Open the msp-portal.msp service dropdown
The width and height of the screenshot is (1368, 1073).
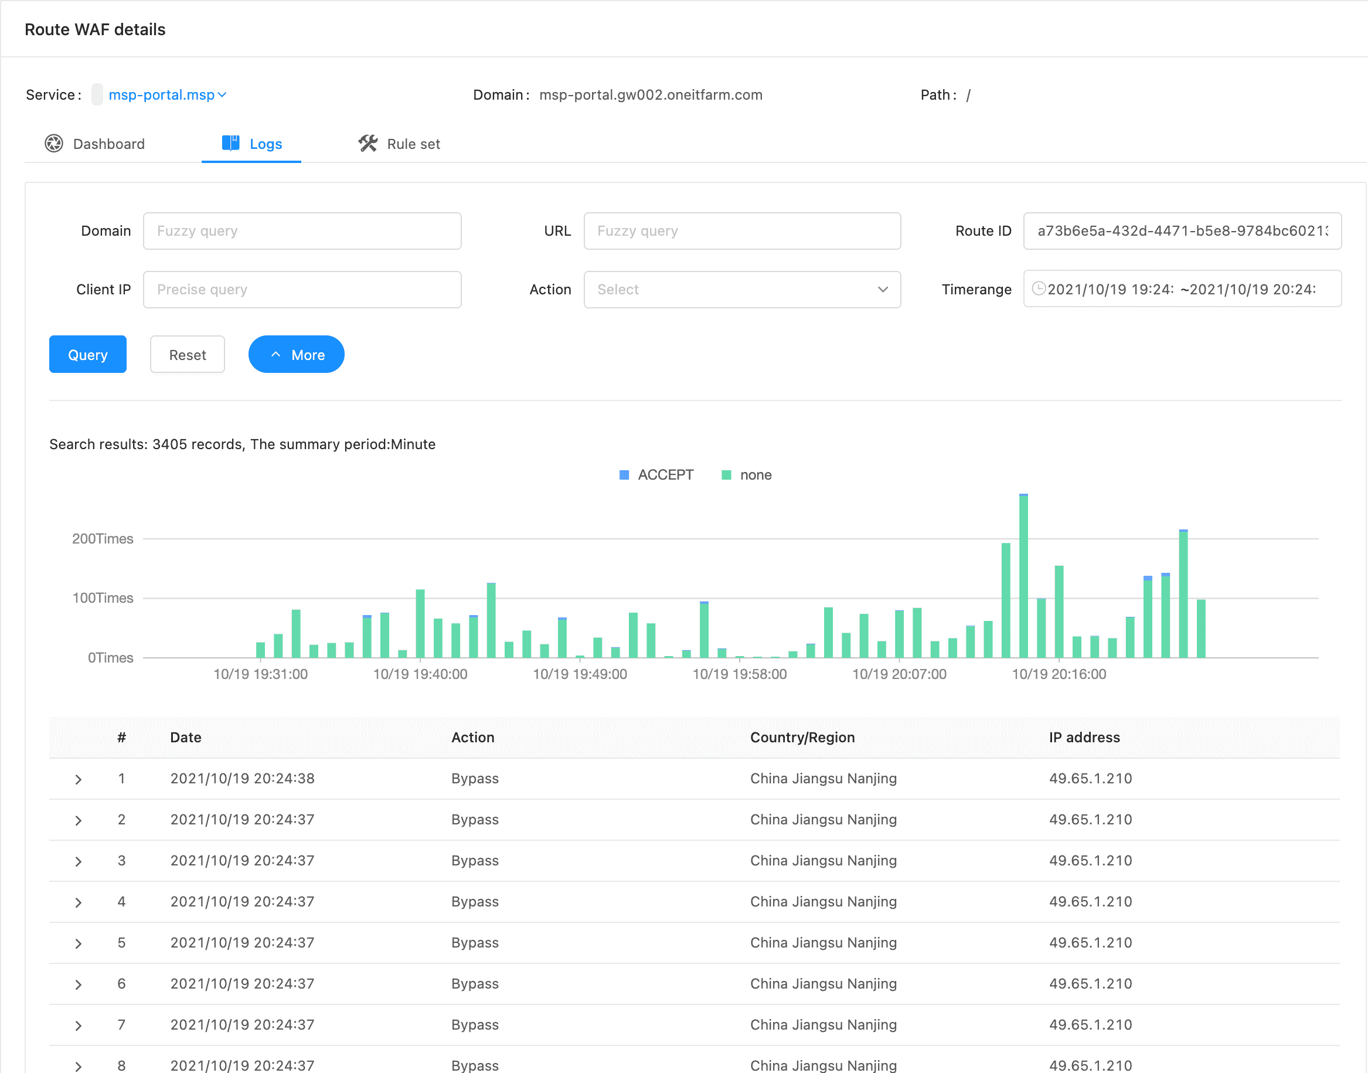(x=167, y=95)
